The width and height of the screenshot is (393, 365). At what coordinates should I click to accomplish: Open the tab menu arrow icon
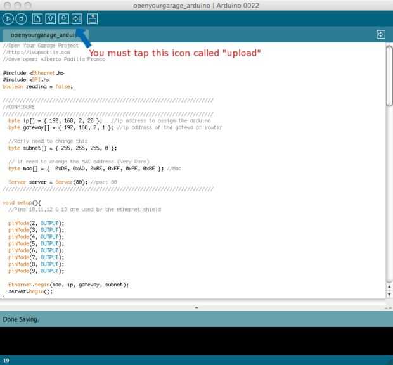pyautogui.click(x=381, y=35)
